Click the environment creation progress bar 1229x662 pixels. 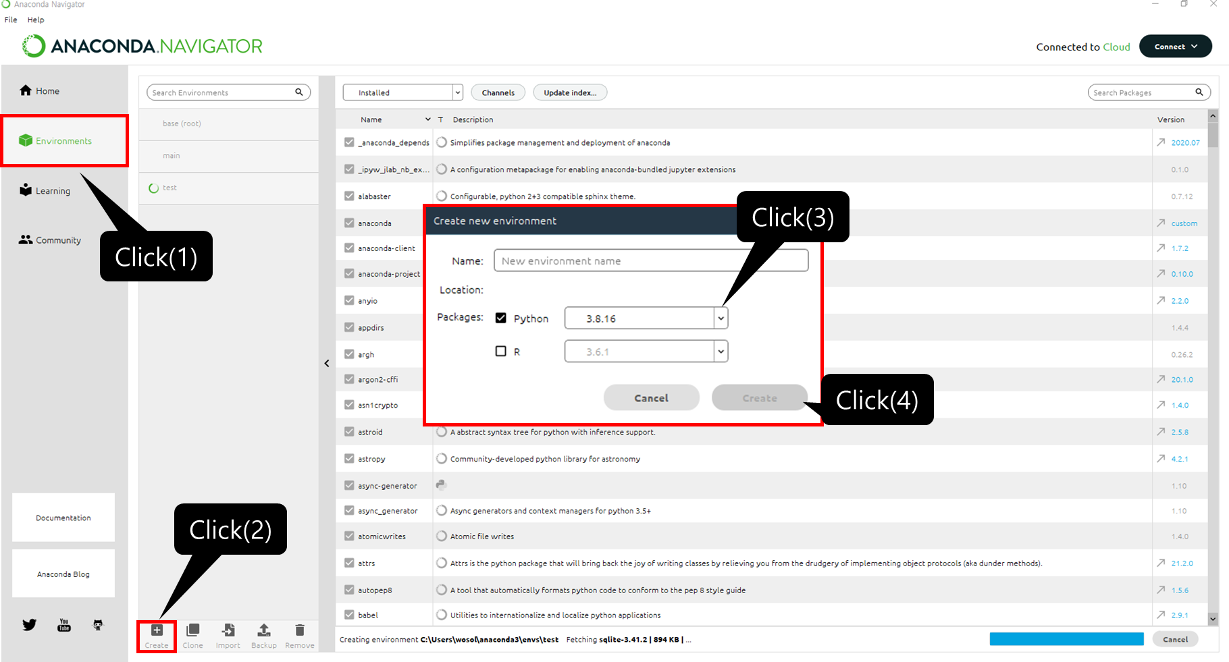click(1066, 639)
